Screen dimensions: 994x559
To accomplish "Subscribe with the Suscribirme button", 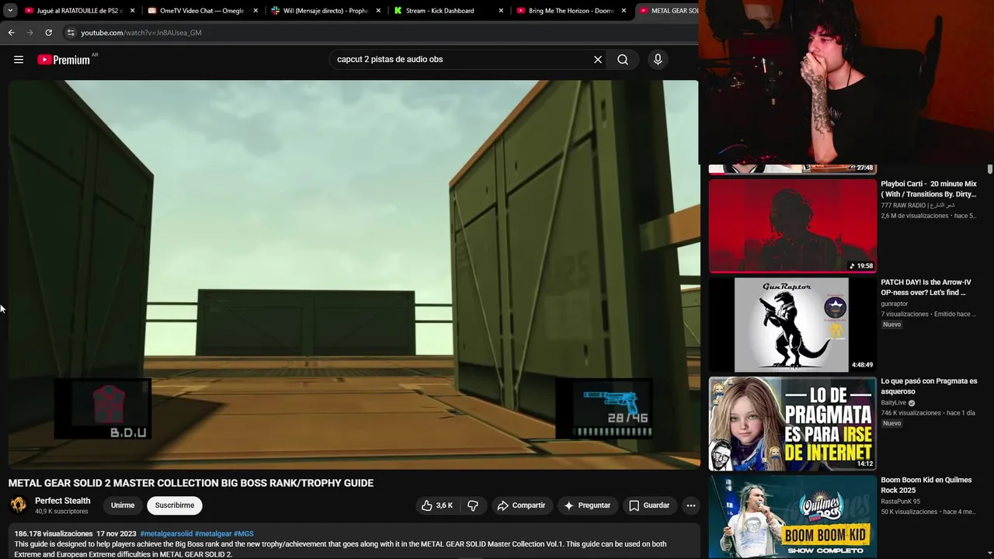I will point(175,505).
